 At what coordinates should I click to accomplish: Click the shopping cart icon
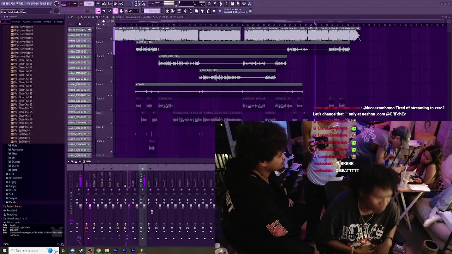pyautogui.click(x=219, y=11)
